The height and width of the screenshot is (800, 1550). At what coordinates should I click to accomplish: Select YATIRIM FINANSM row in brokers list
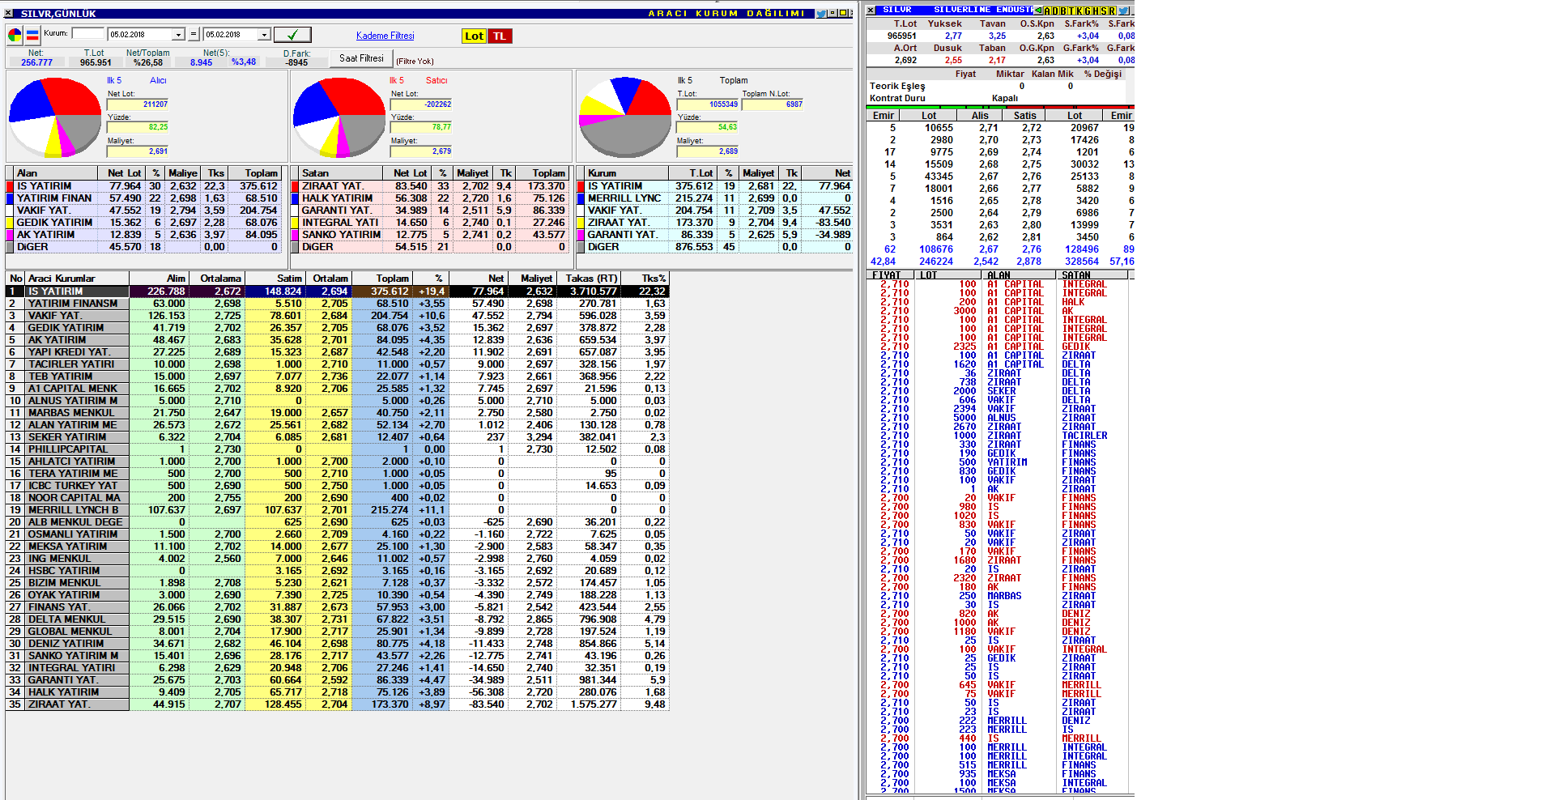338,304
